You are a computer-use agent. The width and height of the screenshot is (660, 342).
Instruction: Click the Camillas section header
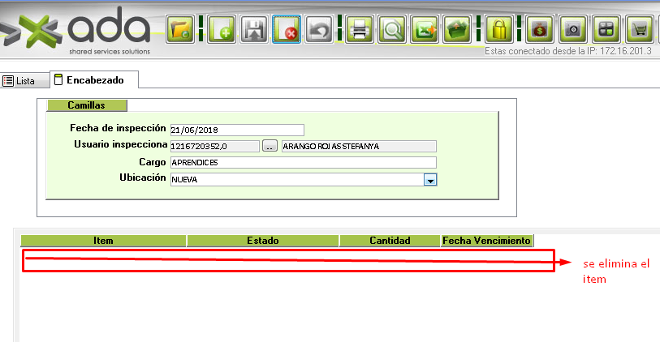pos(86,105)
